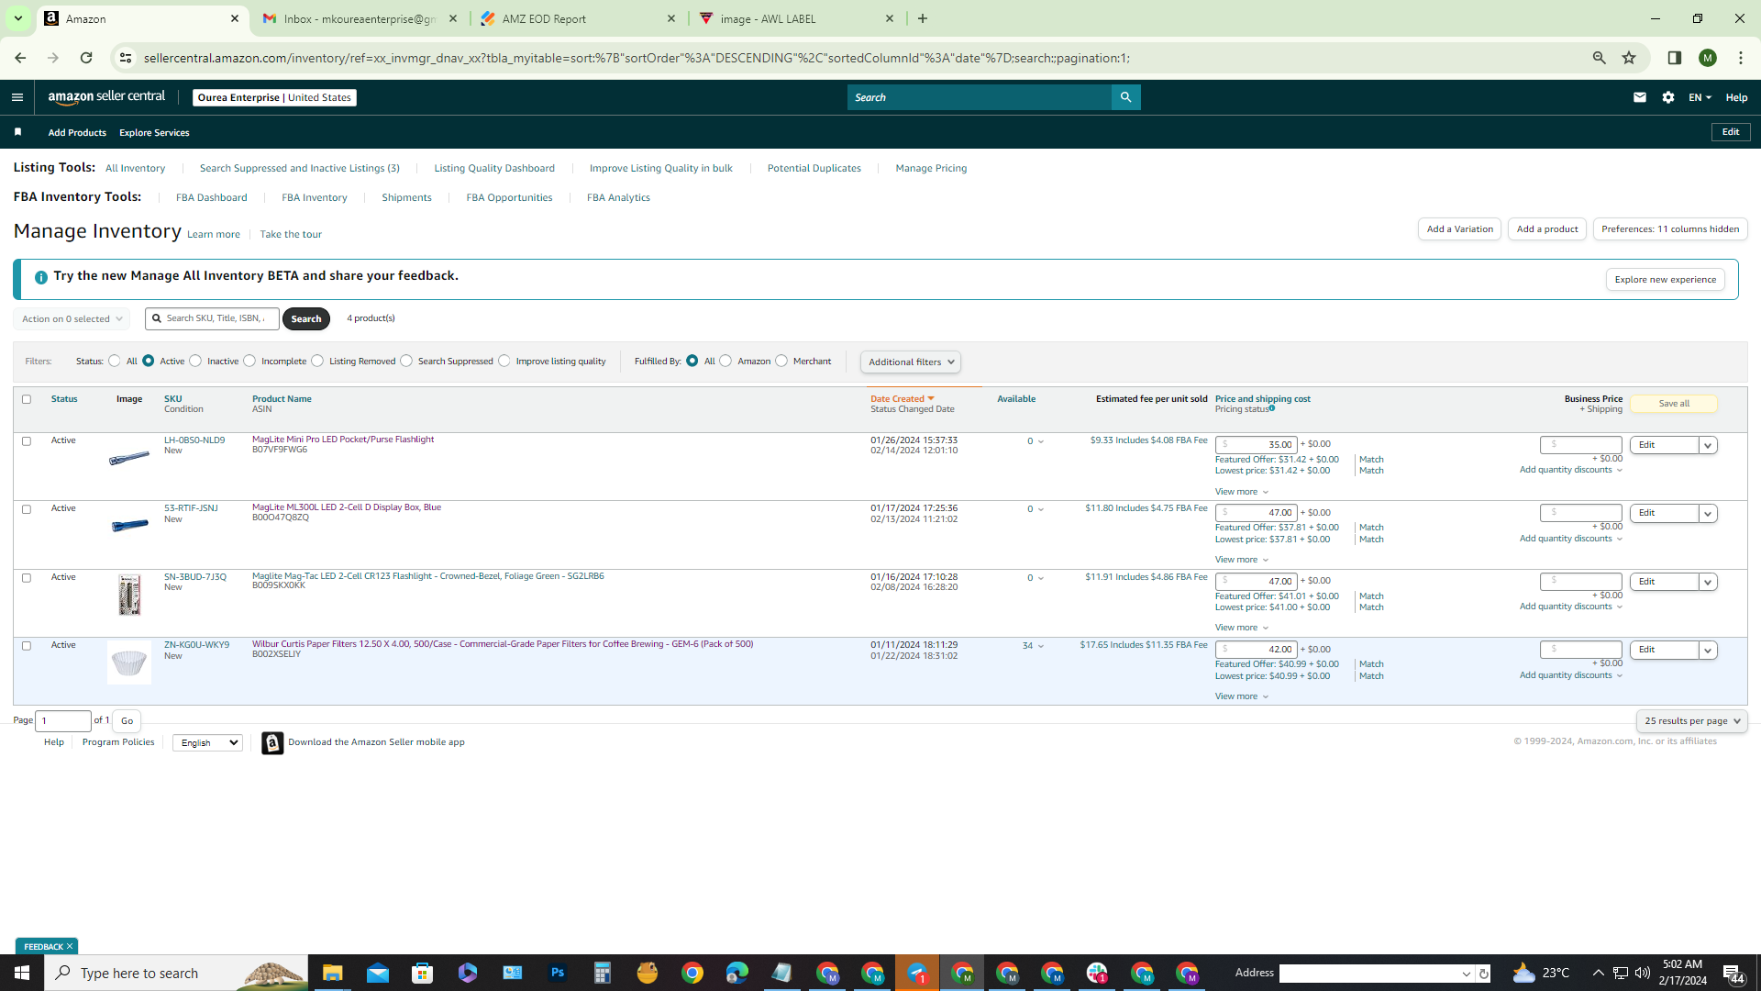Open Edit dropdown arrow for Wilbur Curtis row

click(x=1708, y=651)
